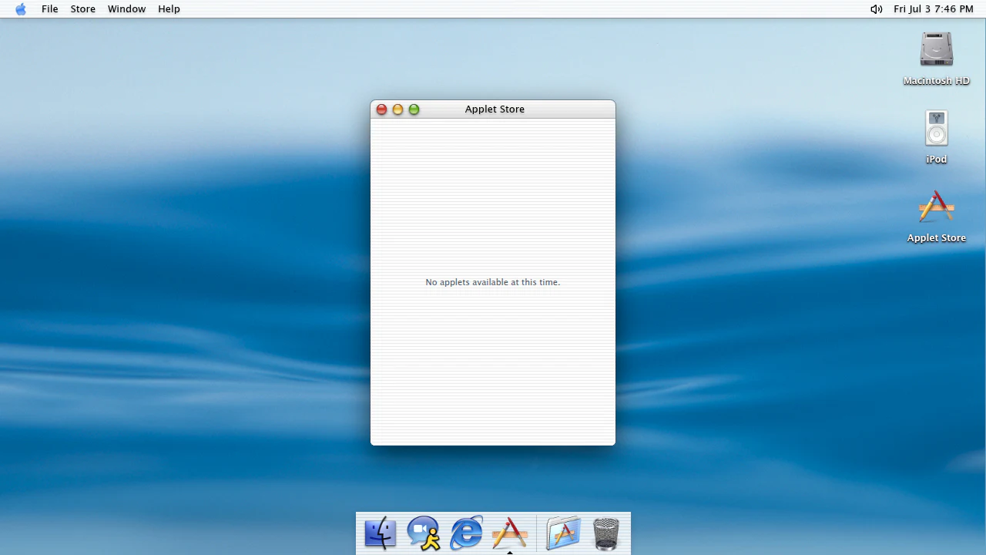Click the date and time clock
The width and height of the screenshot is (986, 555).
934,9
